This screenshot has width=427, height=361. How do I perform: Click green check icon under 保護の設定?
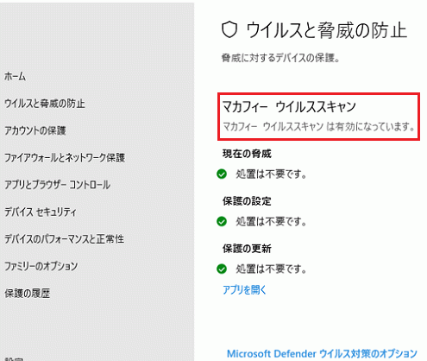click(x=222, y=221)
